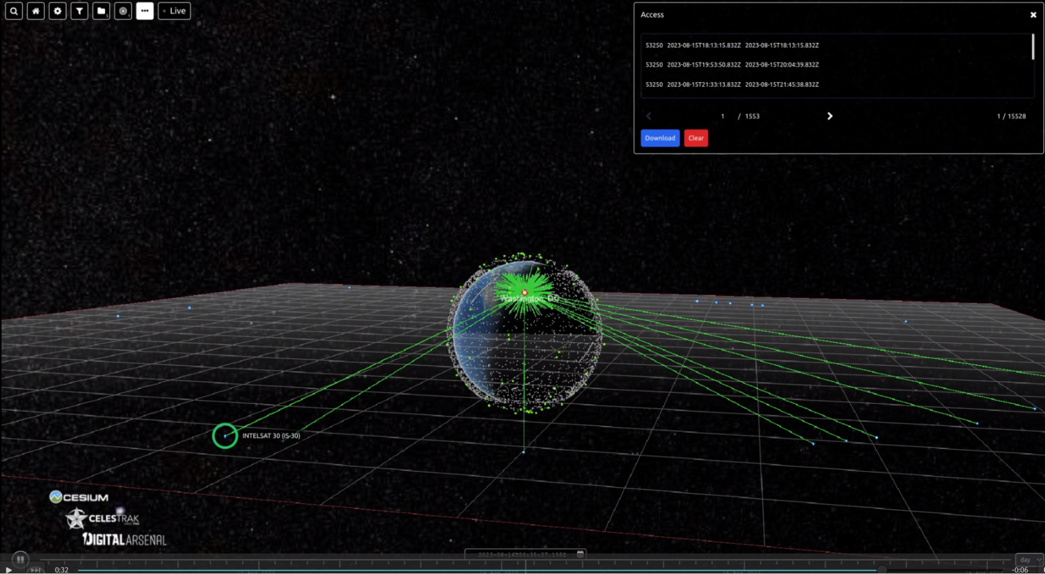Open calendar icon beside timeline date
1045x574 pixels.
click(x=580, y=554)
